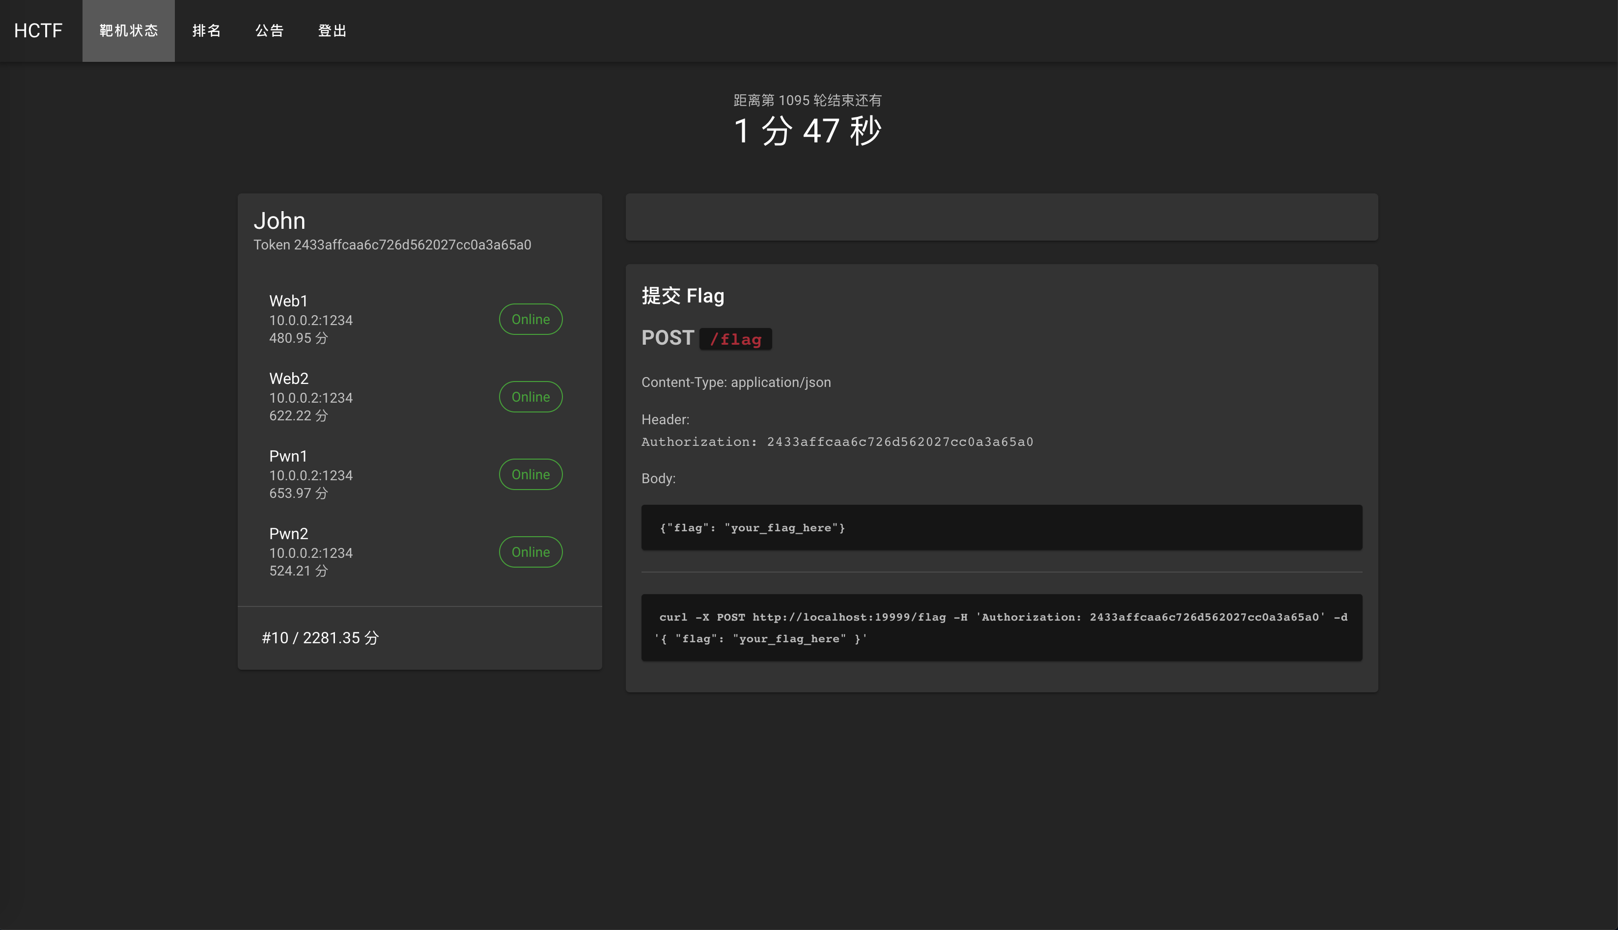Click the #10 rank total score

tap(320, 637)
